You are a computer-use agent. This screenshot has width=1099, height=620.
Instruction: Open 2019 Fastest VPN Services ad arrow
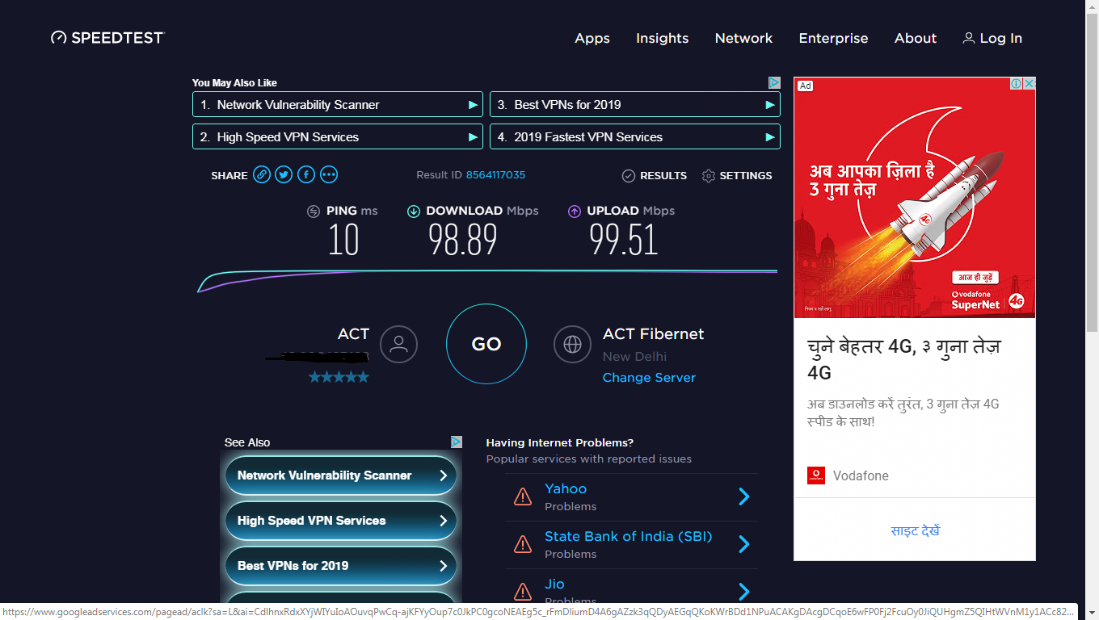click(771, 137)
